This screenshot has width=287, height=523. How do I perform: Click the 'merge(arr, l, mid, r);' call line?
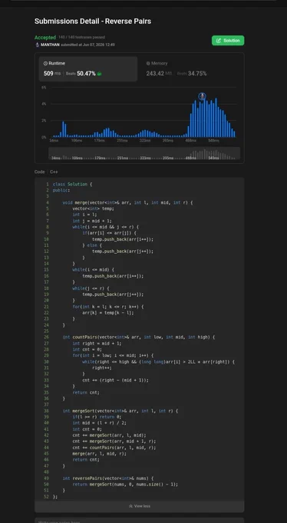tap(99, 454)
